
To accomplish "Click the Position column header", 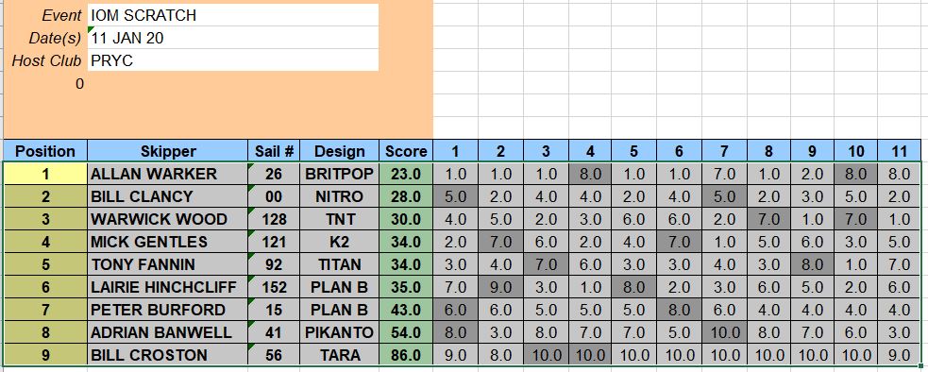I will (x=45, y=151).
